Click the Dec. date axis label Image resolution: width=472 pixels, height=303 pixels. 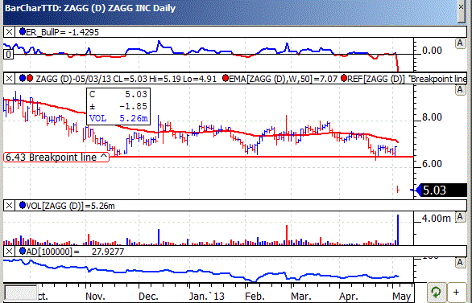click(148, 297)
